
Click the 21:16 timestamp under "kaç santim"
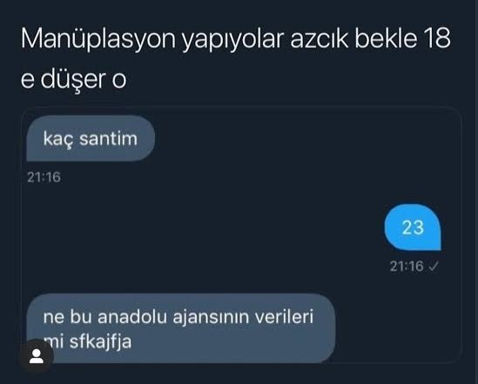pyautogui.click(x=44, y=177)
